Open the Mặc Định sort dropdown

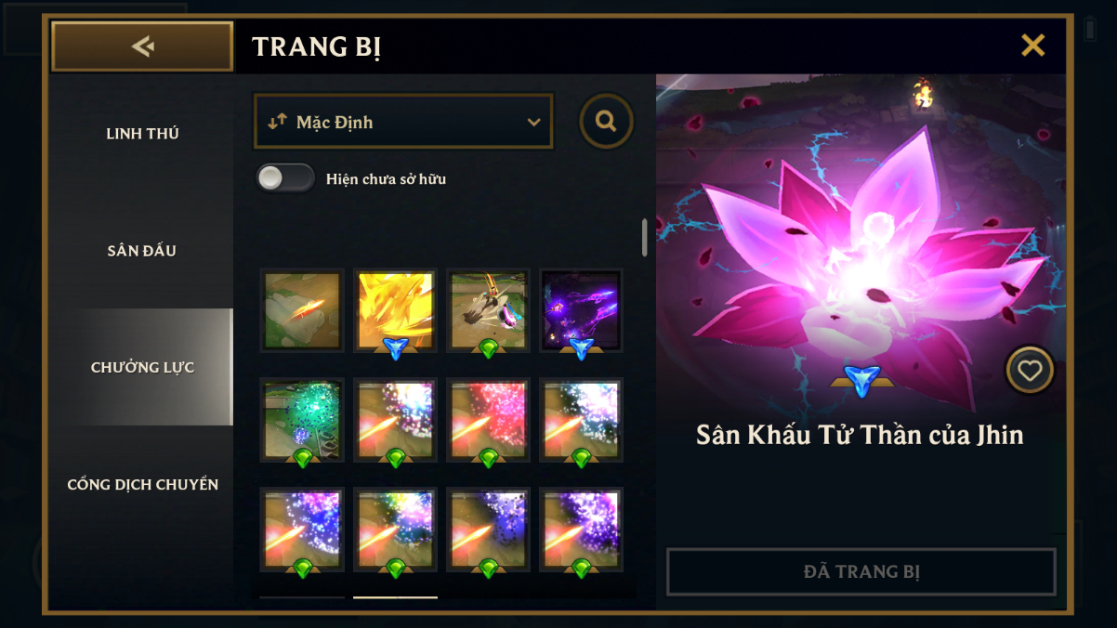pyautogui.click(x=403, y=122)
